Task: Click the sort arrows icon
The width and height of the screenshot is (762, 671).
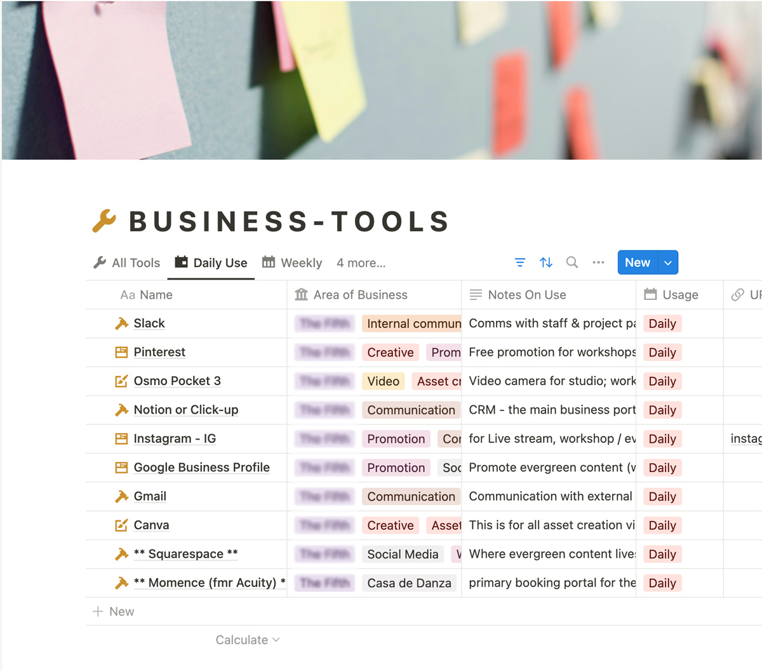Action: (545, 262)
